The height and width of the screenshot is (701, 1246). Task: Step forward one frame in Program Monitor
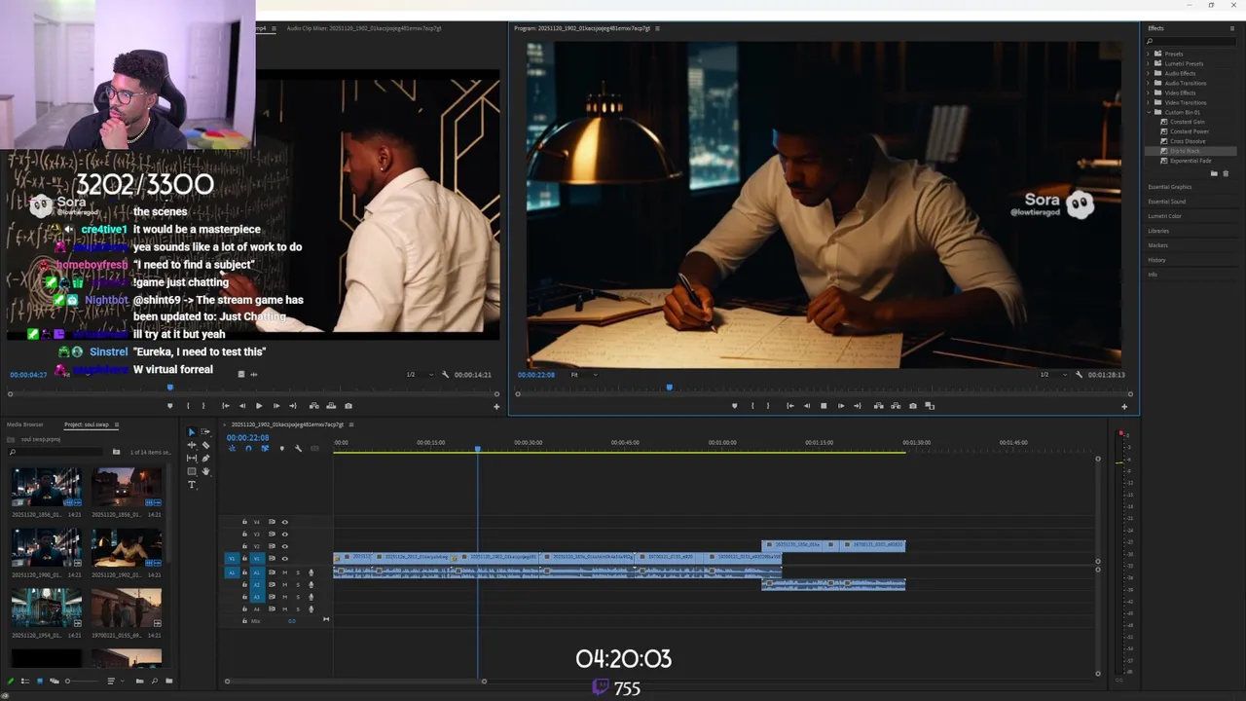pyautogui.click(x=841, y=406)
